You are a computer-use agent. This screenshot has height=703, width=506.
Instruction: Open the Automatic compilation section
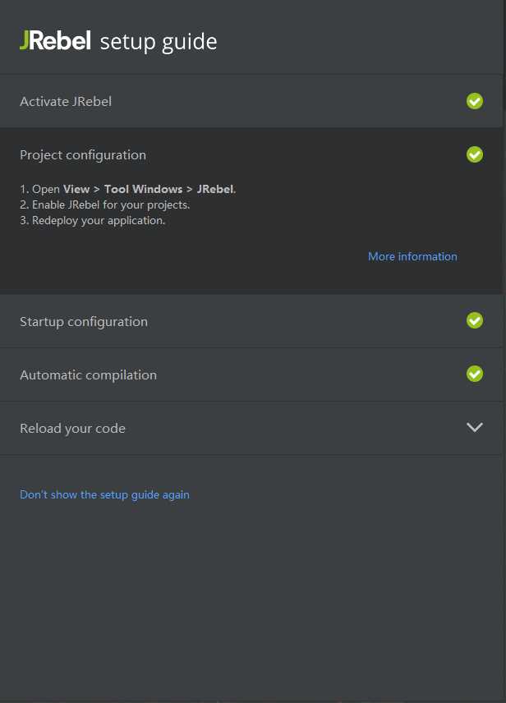(x=88, y=375)
